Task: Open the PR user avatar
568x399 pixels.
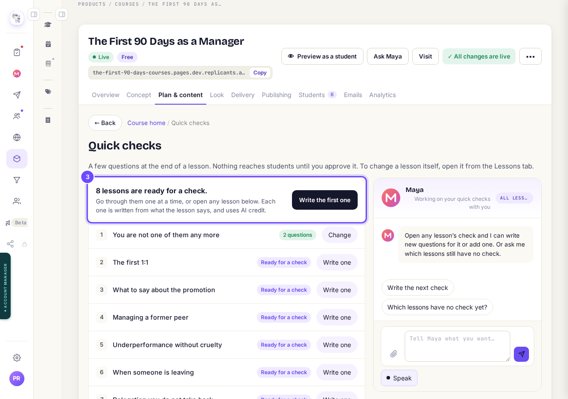Action: click(x=17, y=379)
